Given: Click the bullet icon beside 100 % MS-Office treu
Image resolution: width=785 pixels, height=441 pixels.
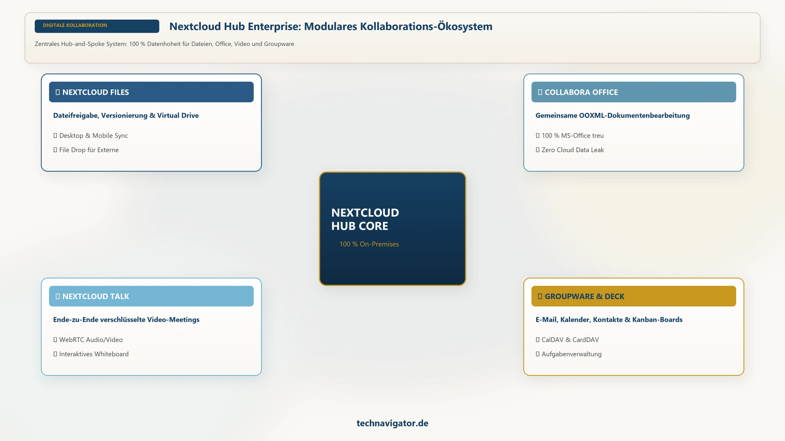Looking at the screenshot, I should point(538,136).
